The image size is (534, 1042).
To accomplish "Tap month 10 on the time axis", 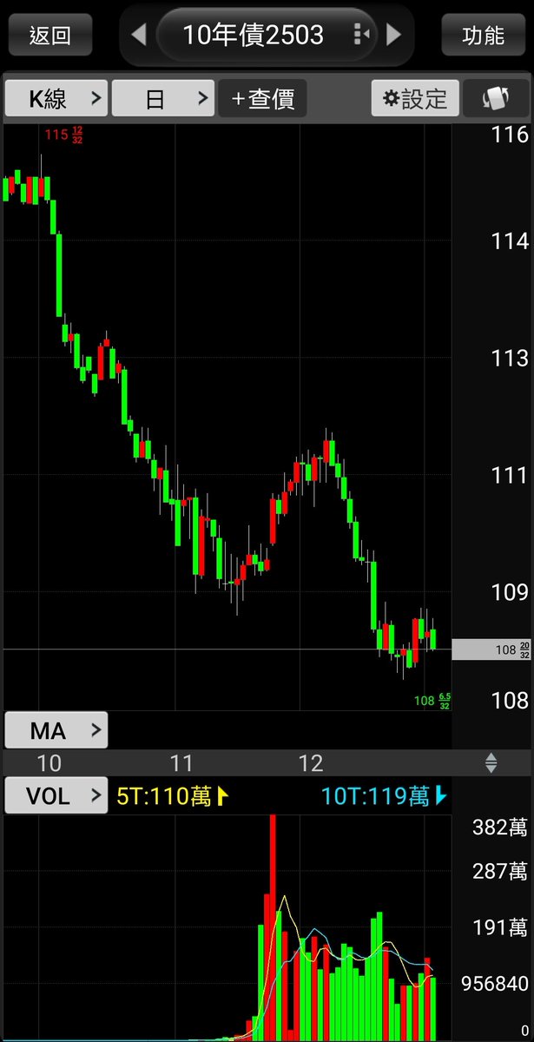I will click(49, 763).
